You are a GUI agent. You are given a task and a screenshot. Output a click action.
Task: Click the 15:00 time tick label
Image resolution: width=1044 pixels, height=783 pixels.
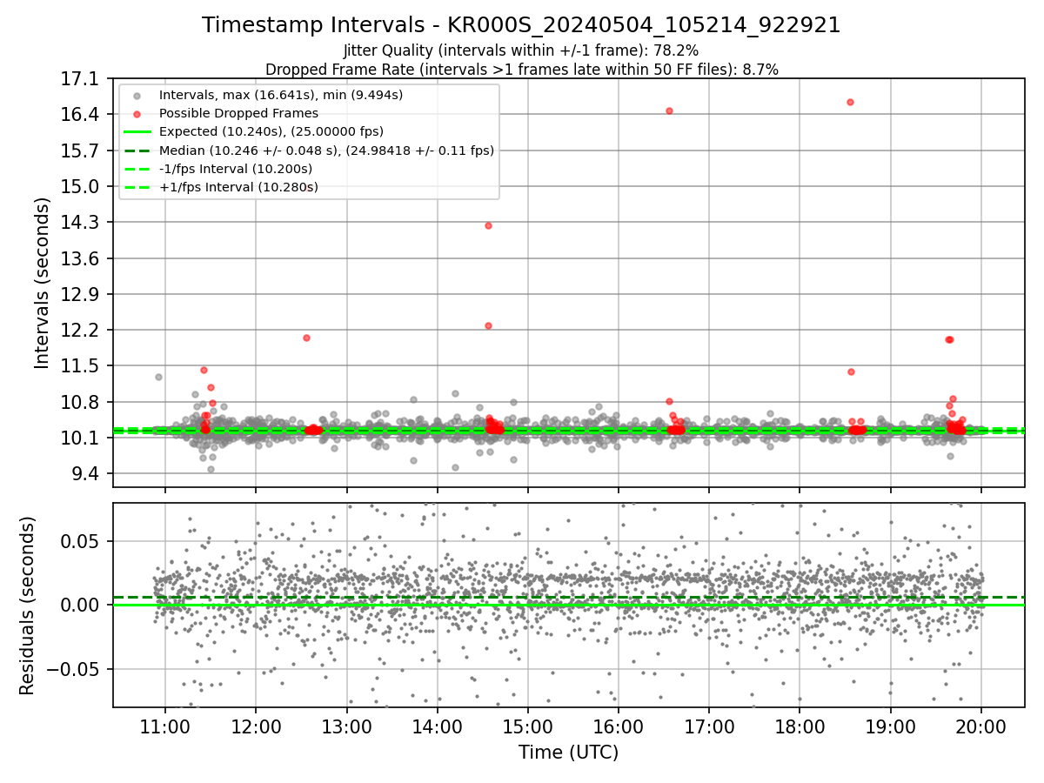click(528, 726)
